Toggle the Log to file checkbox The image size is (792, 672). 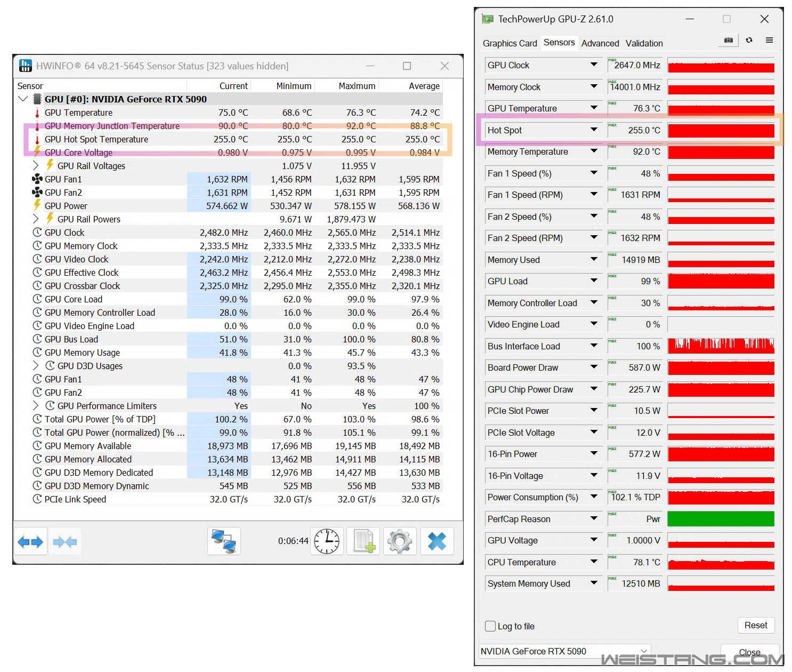[490, 626]
